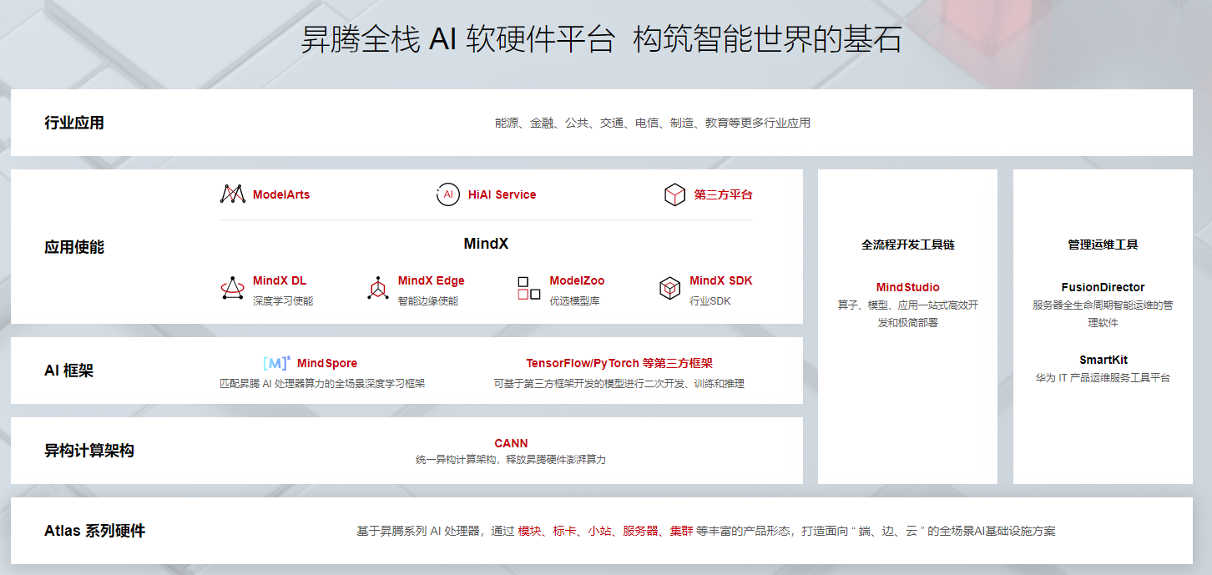Click the FusionDirector description 服务器全生命周期
The image size is (1212, 575).
pyautogui.click(x=1103, y=314)
